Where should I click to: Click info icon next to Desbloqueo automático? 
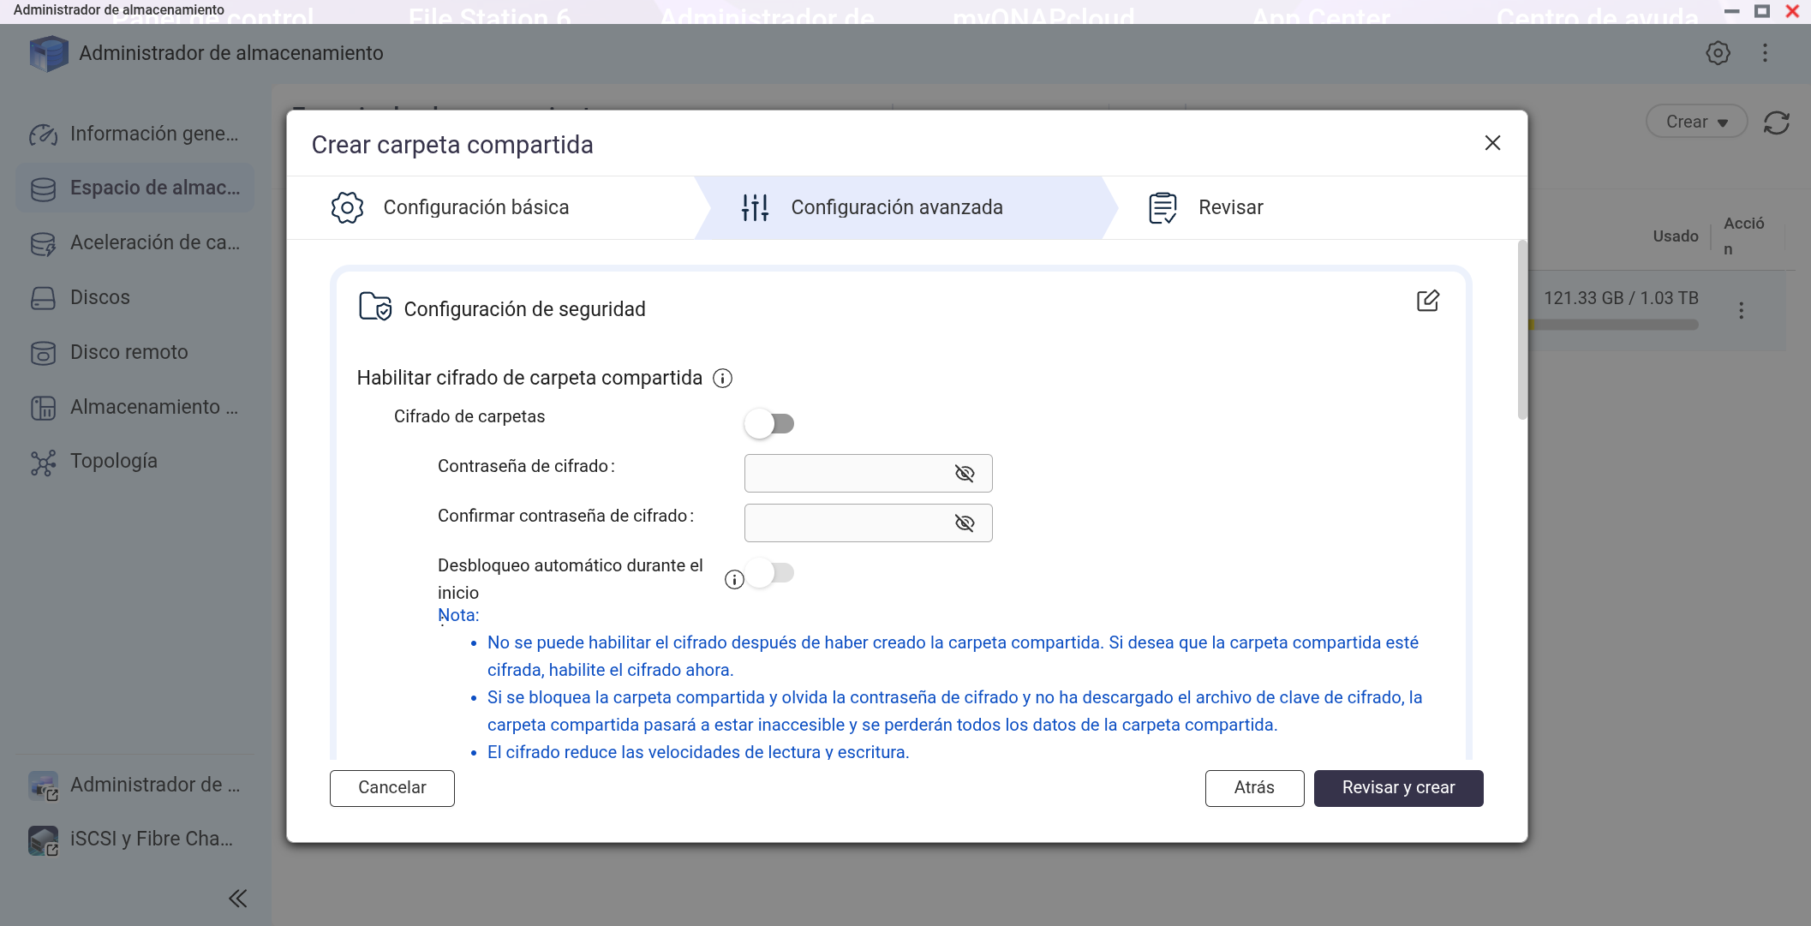(734, 580)
